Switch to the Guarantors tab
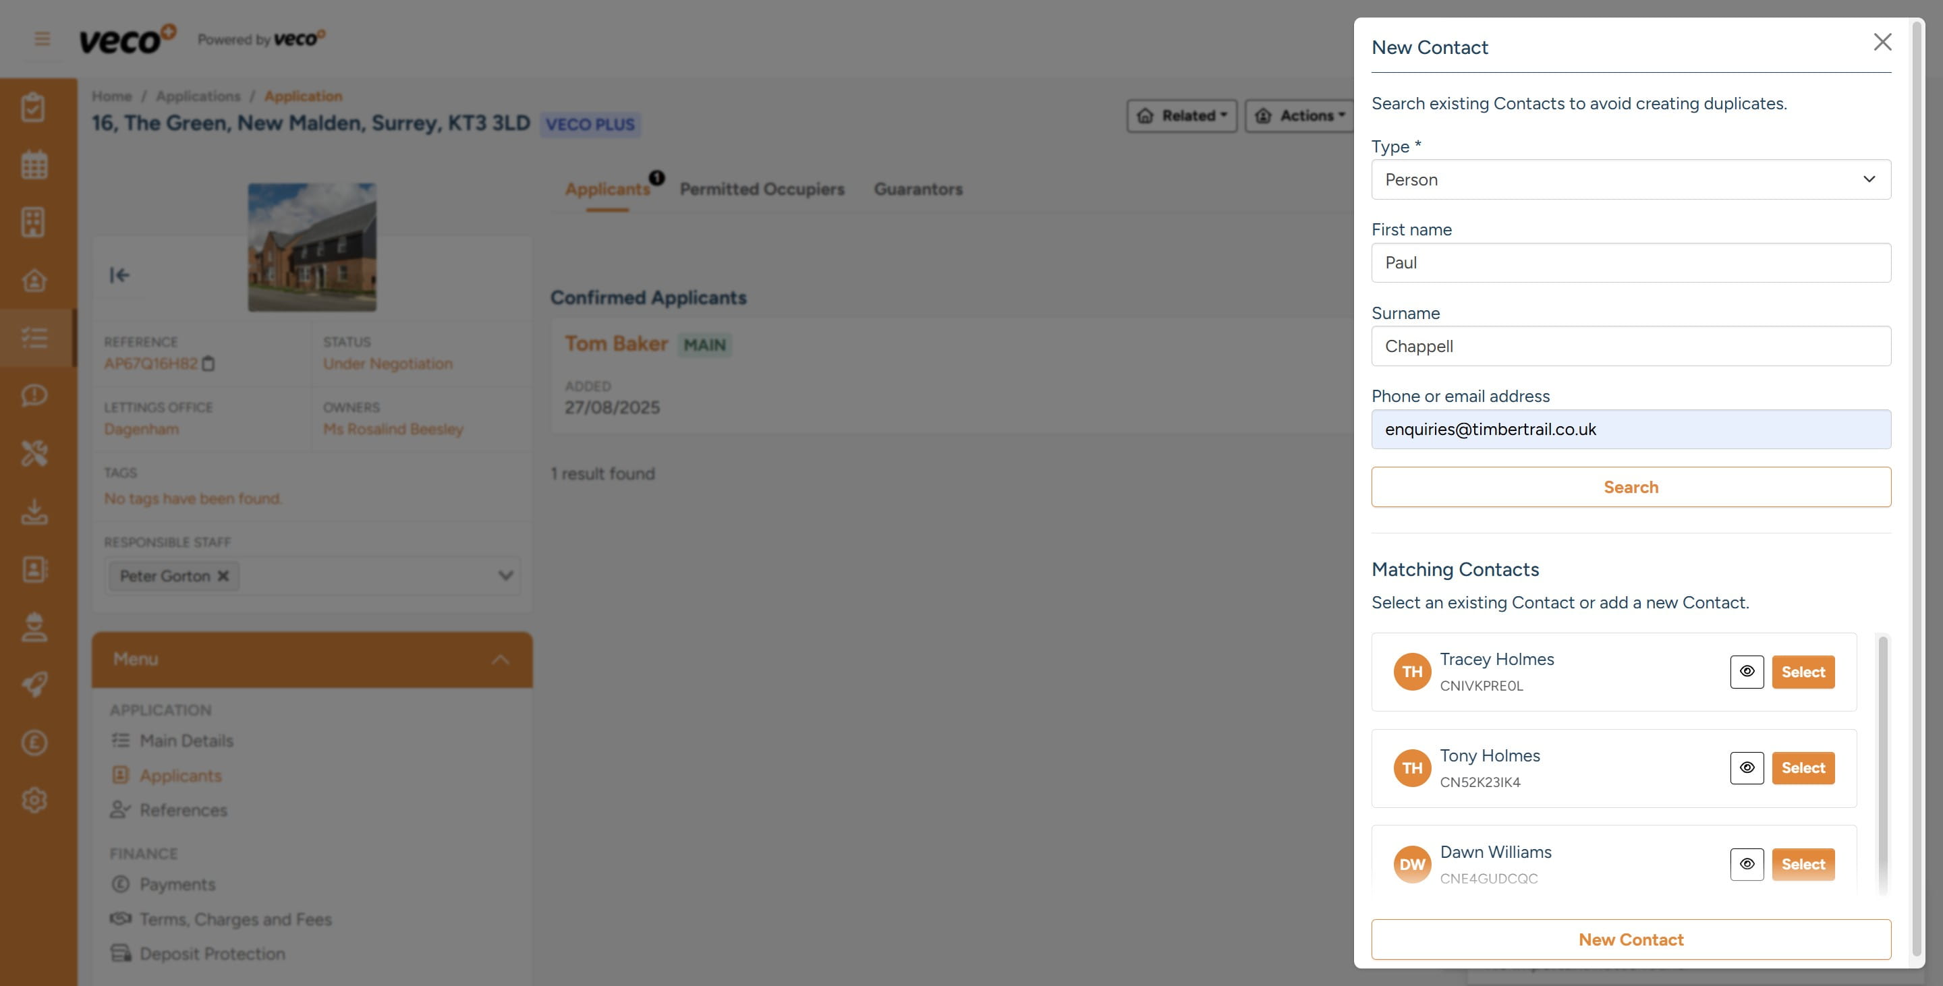Image resolution: width=1943 pixels, height=986 pixels. [x=918, y=190]
